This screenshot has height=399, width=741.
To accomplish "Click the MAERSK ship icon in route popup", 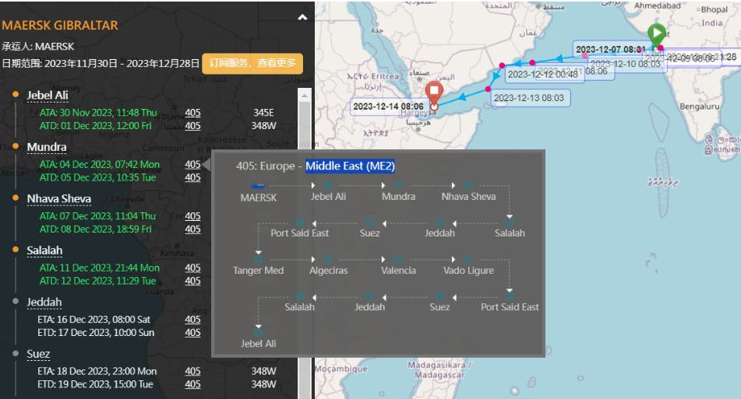I will (258, 186).
